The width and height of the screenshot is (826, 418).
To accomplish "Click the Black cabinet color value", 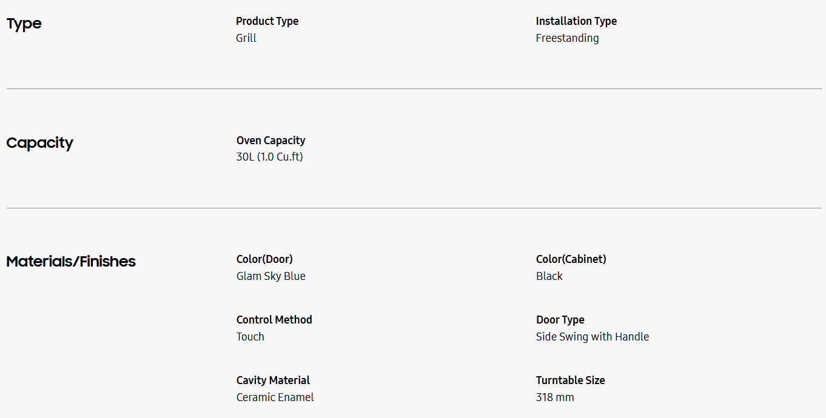I will click(x=549, y=276).
